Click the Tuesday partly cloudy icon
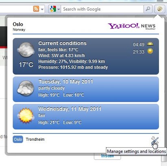The image size is (167, 166). (26, 88)
